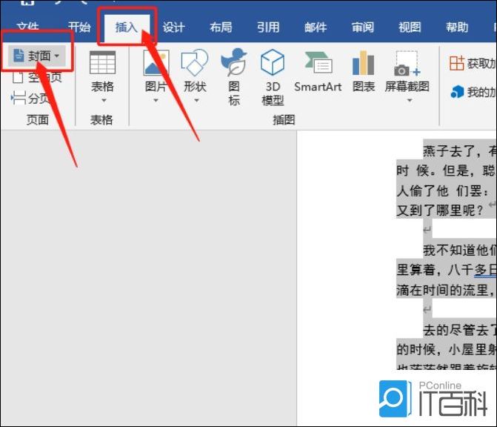Click the 获取加载项 get add-ins button

click(473, 64)
